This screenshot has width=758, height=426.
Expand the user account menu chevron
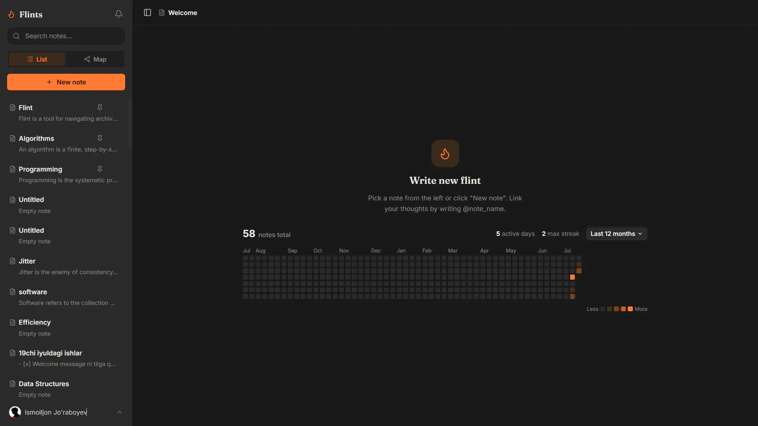pos(120,412)
